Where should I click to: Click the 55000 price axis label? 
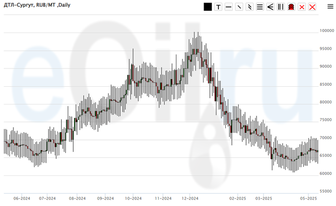[325, 191]
